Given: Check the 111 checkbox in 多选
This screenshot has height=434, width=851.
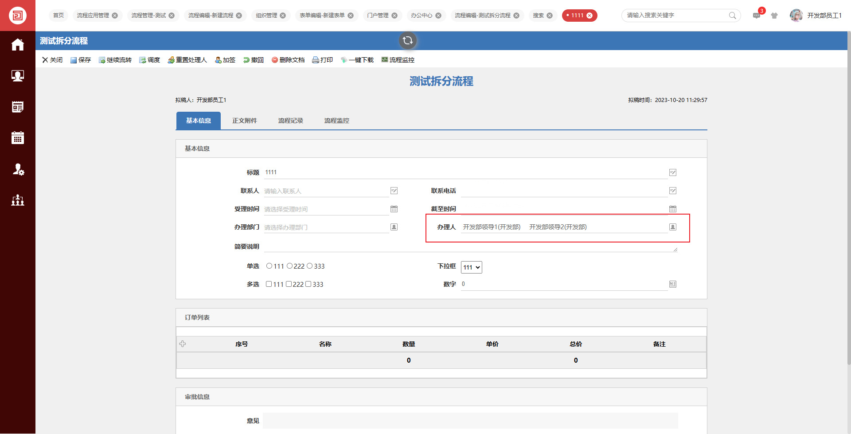Looking at the screenshot, I should (269, 284).
